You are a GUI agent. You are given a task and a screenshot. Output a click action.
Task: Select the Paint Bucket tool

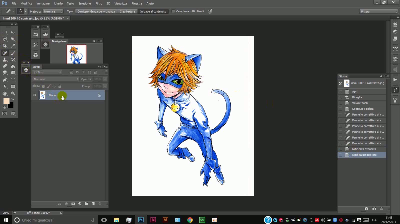click(x=13, y=66)
